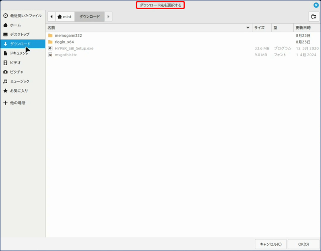Screen dimensions: 321x251
Task: Click the 33.6 MB size cell
Action: [262, 48]
